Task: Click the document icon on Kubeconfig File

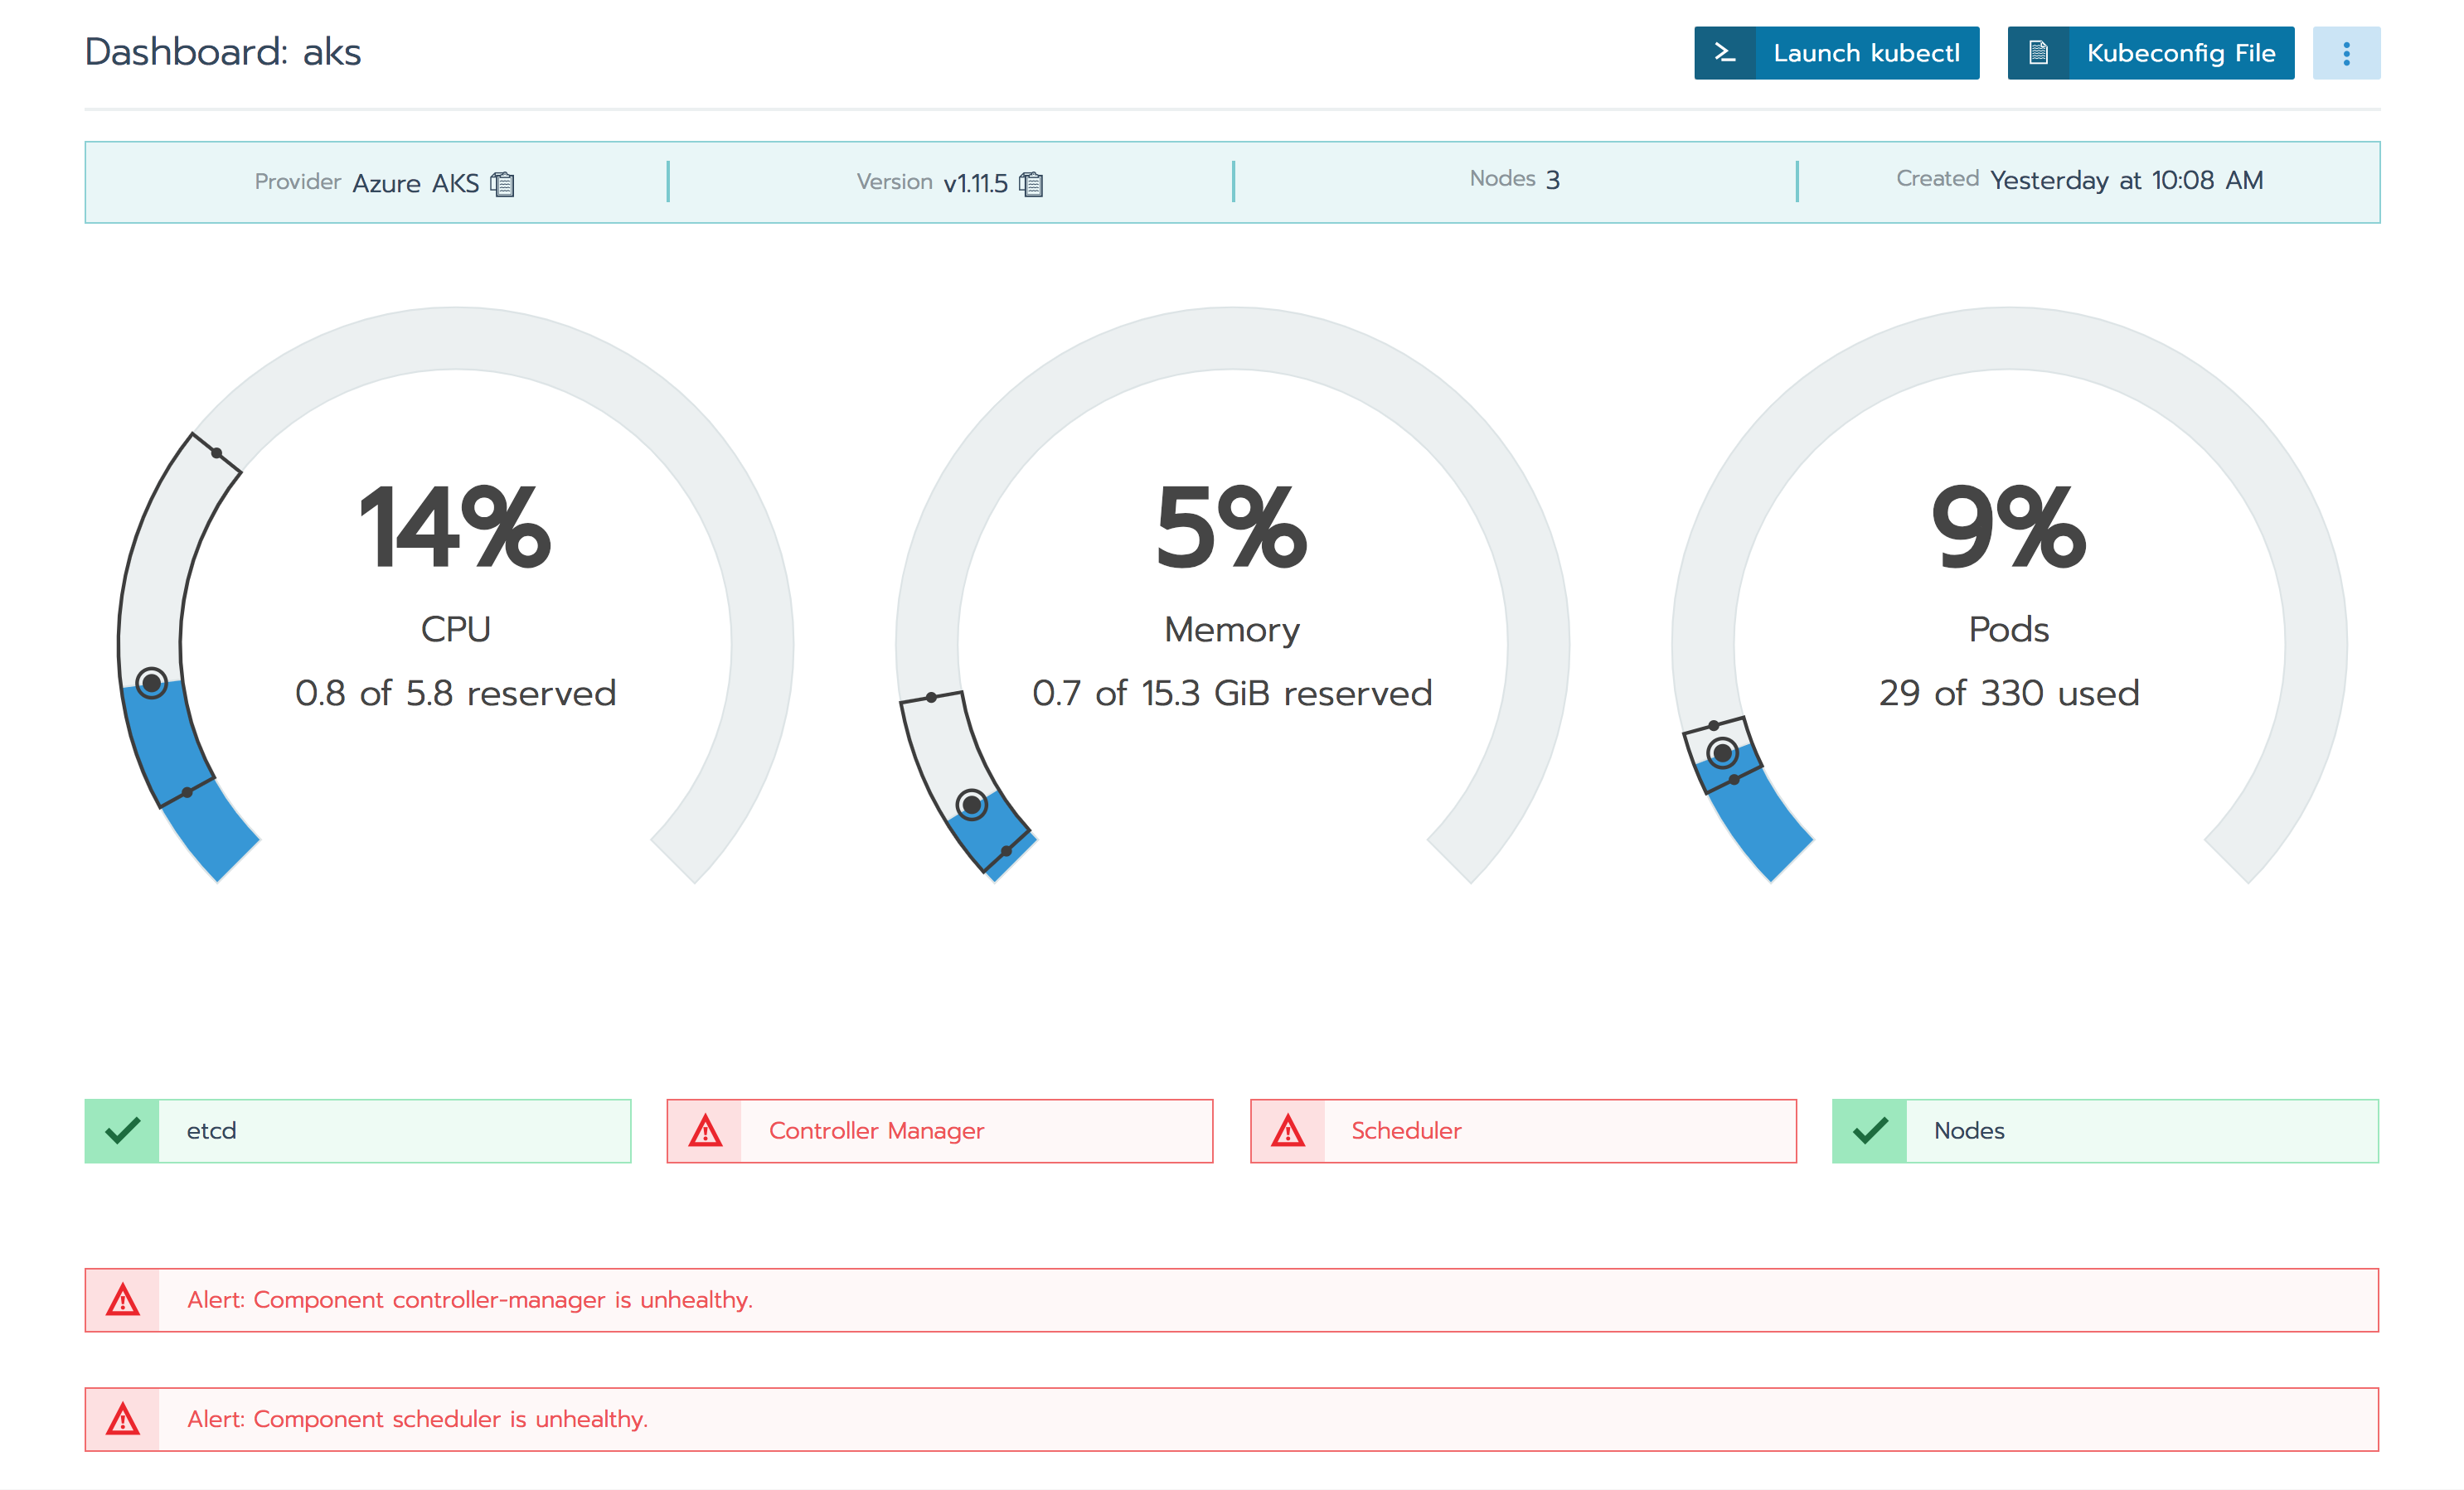Action: point(2038,53)
